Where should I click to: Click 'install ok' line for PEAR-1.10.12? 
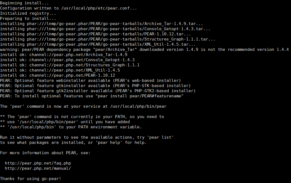click(x=58, y=75)
